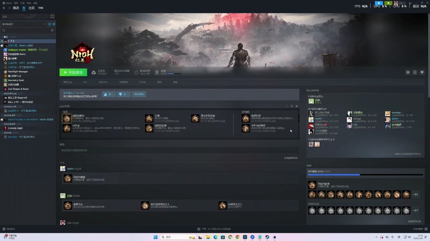Toggle the recent-activity clock icon in sidebar
The image size is (430, 241).
49,24
